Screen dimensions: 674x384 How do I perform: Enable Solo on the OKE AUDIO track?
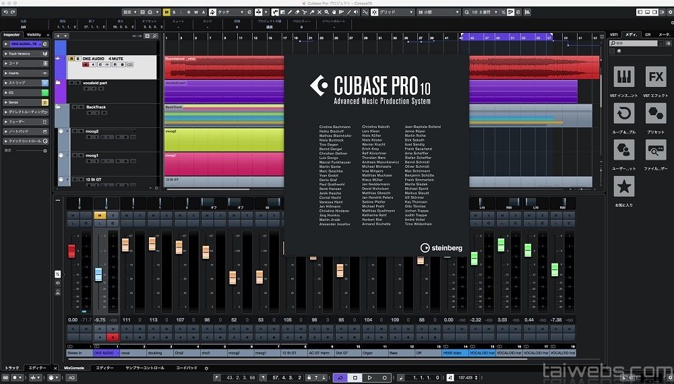[x=78, y=59]
